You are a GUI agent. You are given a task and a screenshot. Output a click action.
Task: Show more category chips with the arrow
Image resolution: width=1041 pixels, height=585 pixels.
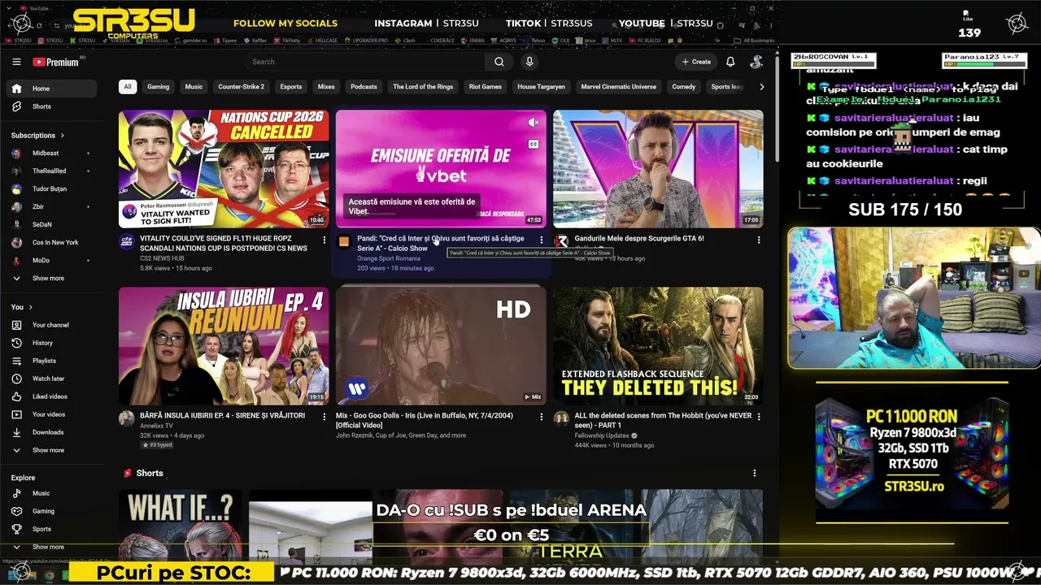pyautogui.click(x=761, y=87)
